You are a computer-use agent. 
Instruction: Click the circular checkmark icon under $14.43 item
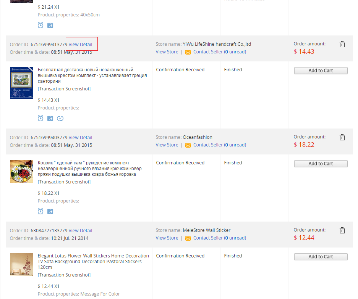tap(60, 118)
